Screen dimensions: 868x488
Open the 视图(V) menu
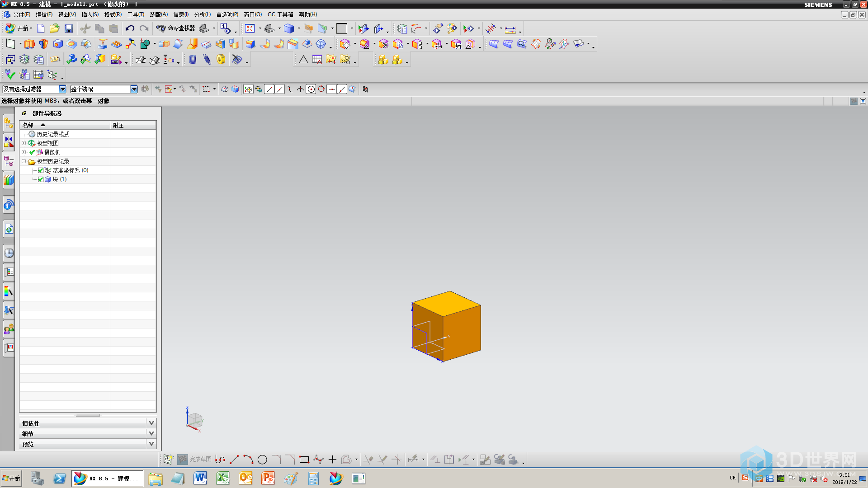point(66,14)
